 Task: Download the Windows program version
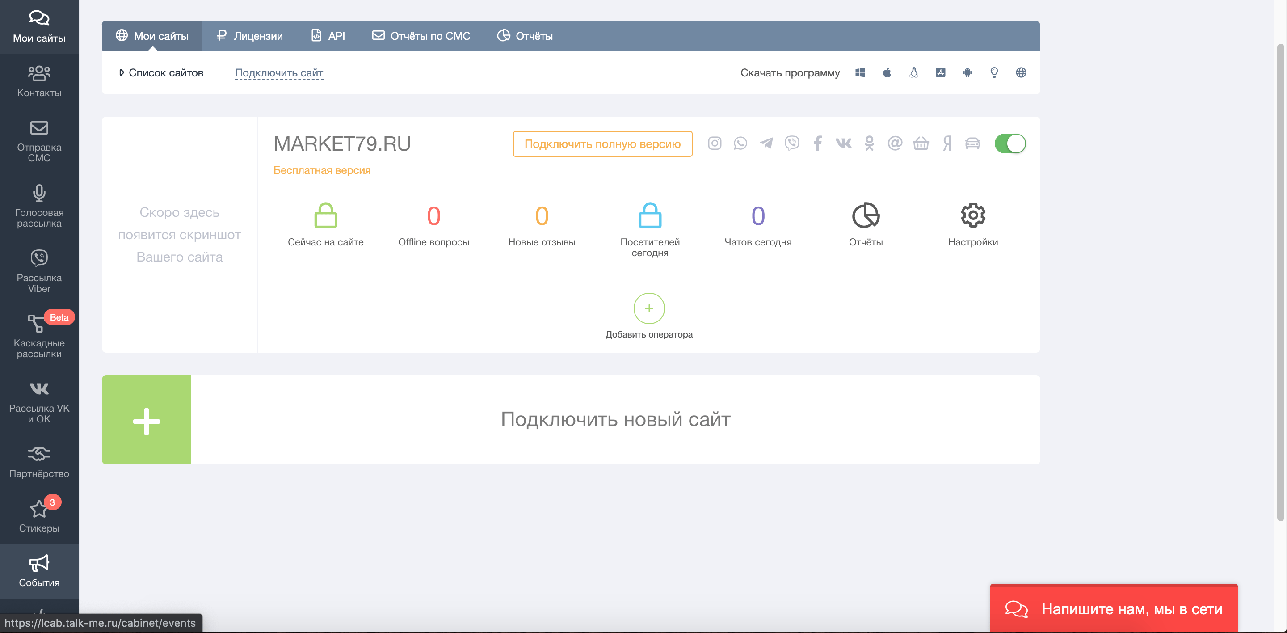point(860,73)
